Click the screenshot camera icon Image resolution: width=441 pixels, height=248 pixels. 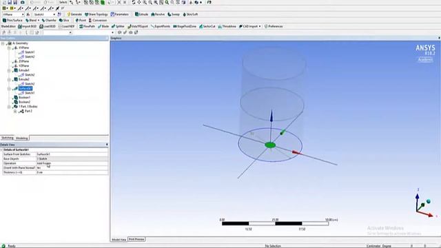pos(22,2)
